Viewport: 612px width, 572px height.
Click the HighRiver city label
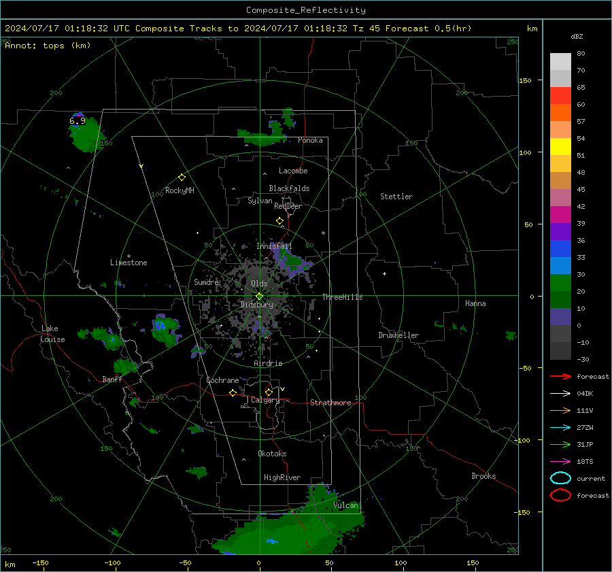click(x=282, y=477)
